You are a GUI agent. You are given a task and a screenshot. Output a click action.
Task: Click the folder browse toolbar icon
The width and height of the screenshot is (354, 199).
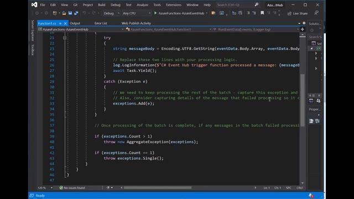(x=214, y=13)
